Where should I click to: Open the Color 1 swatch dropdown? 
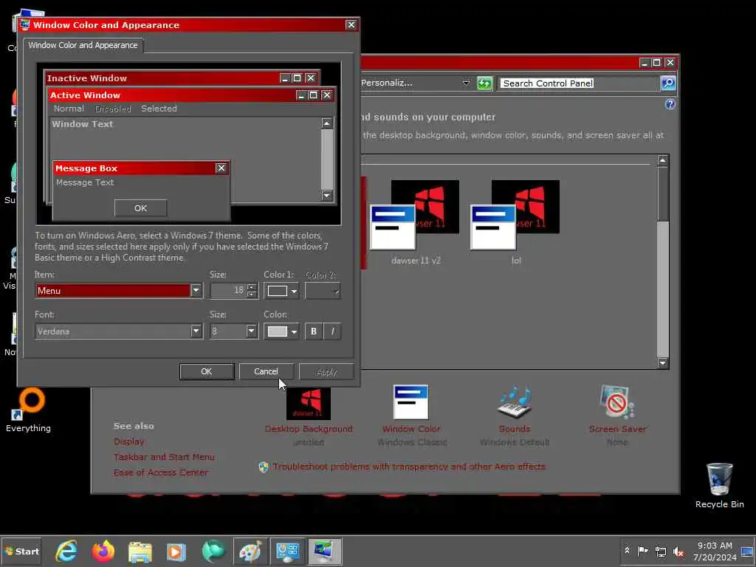[281, 291]
